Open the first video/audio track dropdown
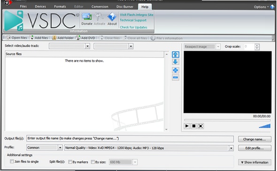 pyautogui.click(x=87, y=46)
